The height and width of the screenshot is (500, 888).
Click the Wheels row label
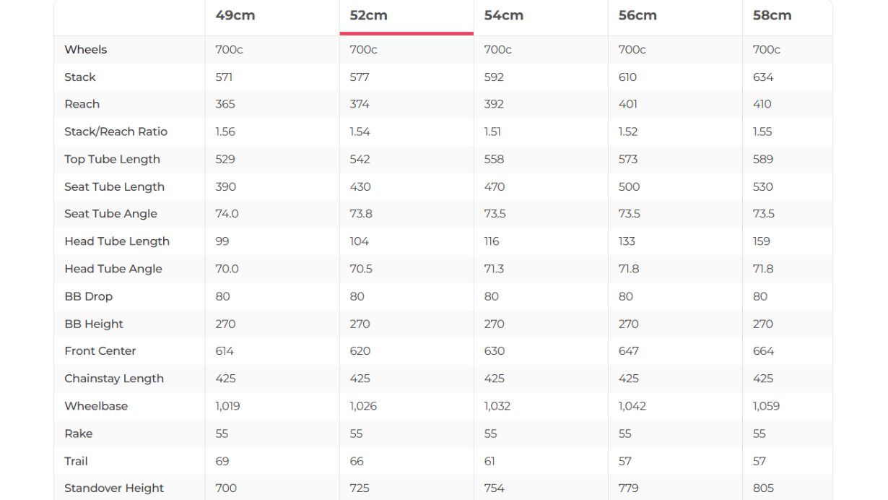(x=85, y=49)
